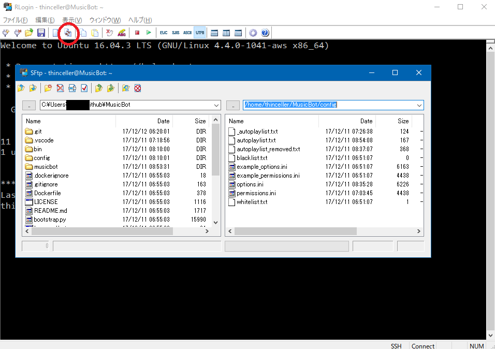Switch to EUC encoding

tap(163, 32)
